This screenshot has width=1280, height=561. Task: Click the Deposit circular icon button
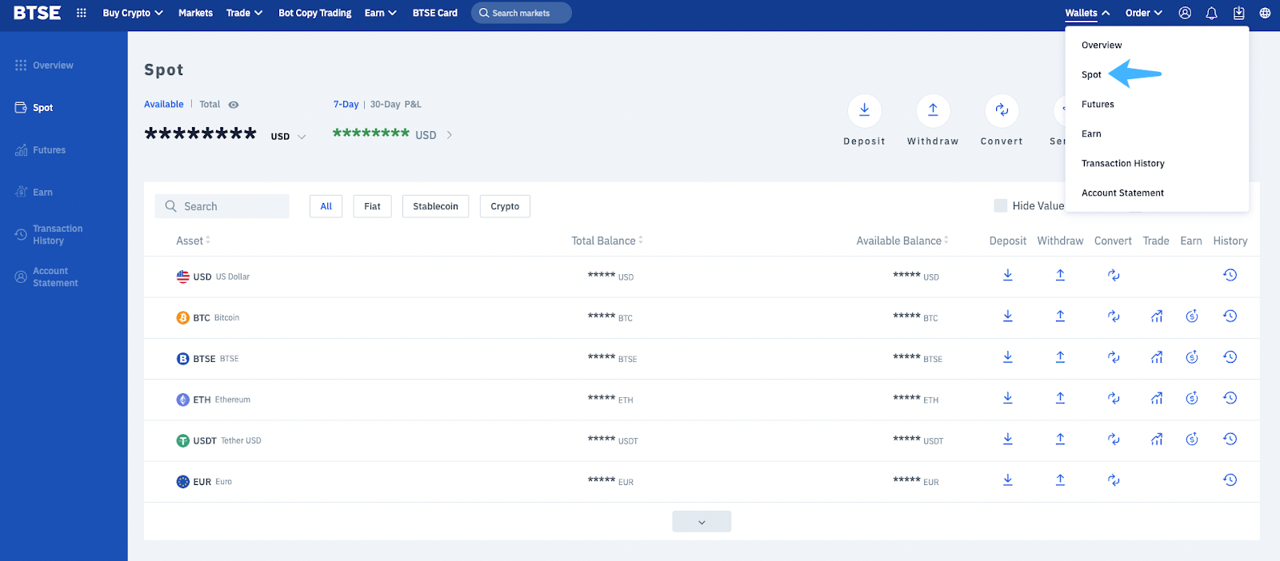(x=864, y=110)
